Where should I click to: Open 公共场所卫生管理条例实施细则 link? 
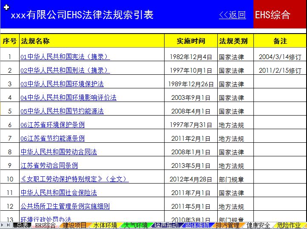[x=65, y=206]
